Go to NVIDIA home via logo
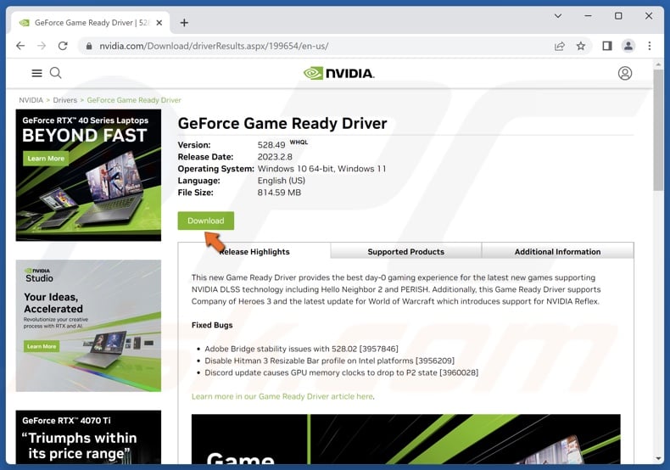 point(339,74)
